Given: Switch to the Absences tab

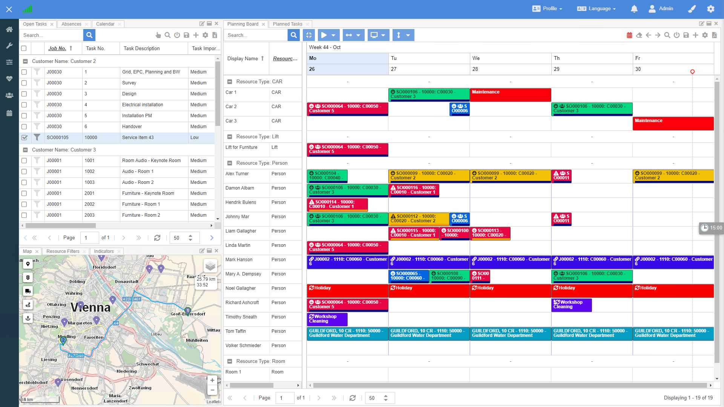Looking at the screenshot, I should pos(71,24).
